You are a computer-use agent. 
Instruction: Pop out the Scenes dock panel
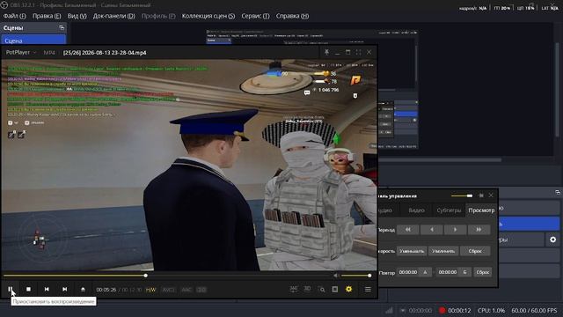coord(62,27)
